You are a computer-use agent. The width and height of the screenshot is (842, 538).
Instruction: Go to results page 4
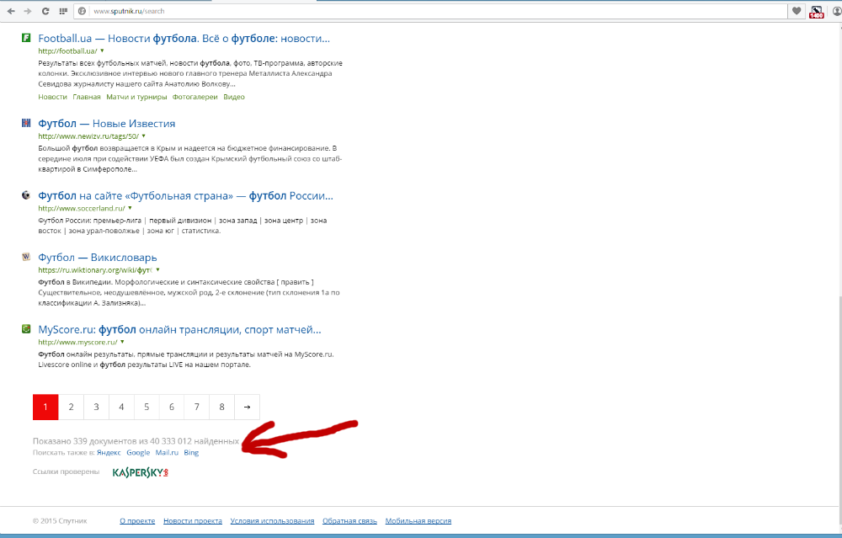coord(121,407)
